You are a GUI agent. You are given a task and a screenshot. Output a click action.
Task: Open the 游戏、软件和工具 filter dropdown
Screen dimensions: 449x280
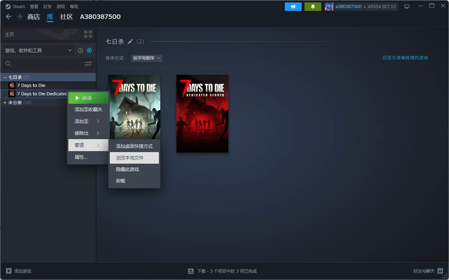pos(38,50)
